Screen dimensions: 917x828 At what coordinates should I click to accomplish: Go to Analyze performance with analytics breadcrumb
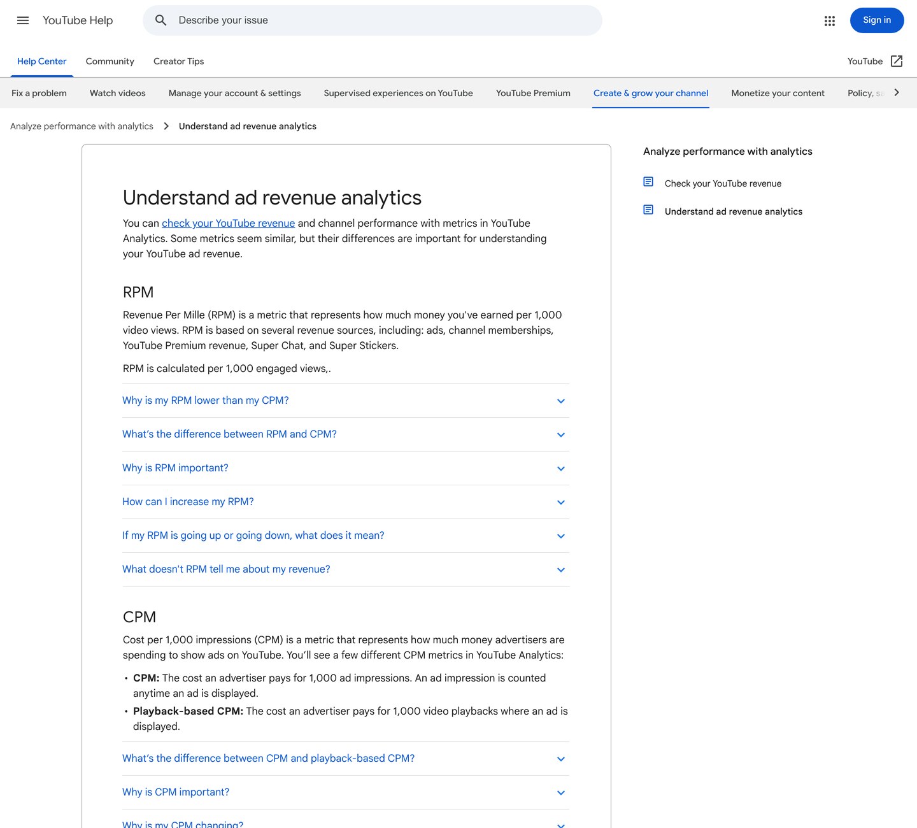pos(82,126)
